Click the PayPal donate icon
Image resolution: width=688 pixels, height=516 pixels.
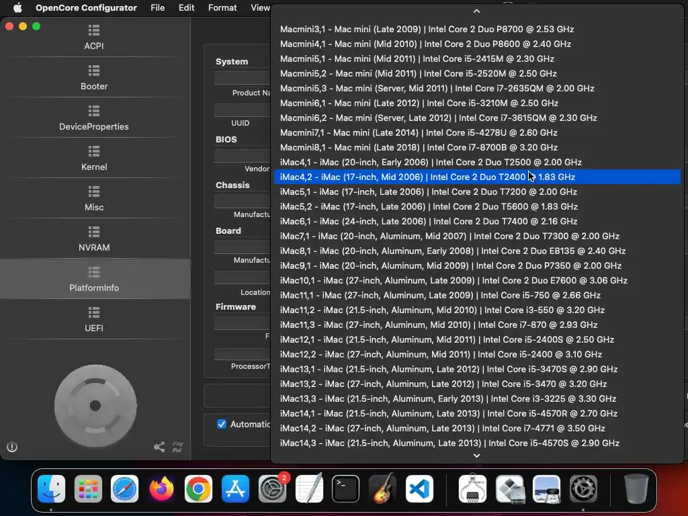coord(177,447)
